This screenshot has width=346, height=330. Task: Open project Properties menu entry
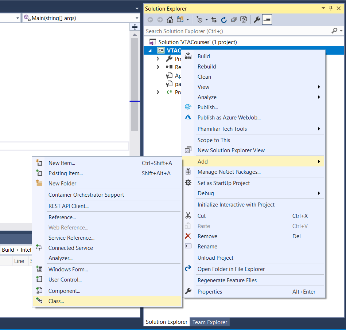click(x=253, y=292)
